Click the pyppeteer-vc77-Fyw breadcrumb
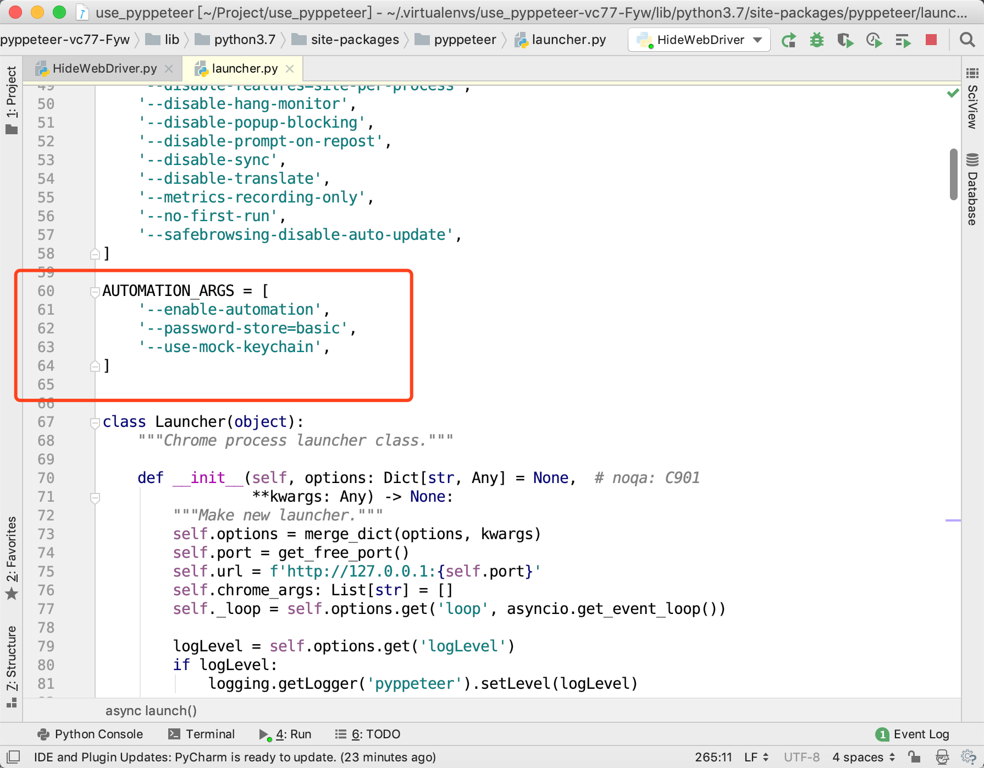Image resolution: width=984 pixels, height=768 pixels. click(65, 40)
